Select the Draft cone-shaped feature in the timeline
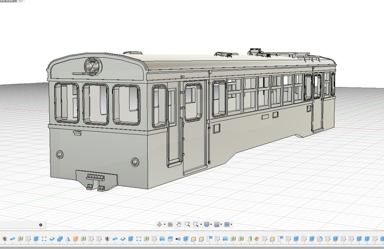Viewport: 384px width, 249px height. pyautogui.click(x=68, y=239)
